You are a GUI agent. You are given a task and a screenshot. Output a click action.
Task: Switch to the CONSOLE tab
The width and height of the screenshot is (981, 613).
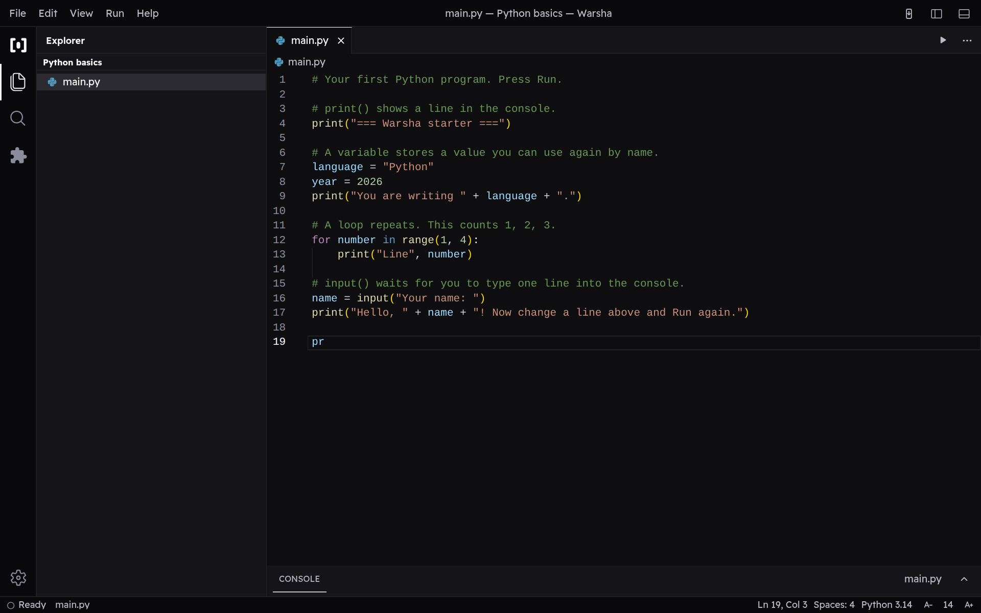(299, 579)
